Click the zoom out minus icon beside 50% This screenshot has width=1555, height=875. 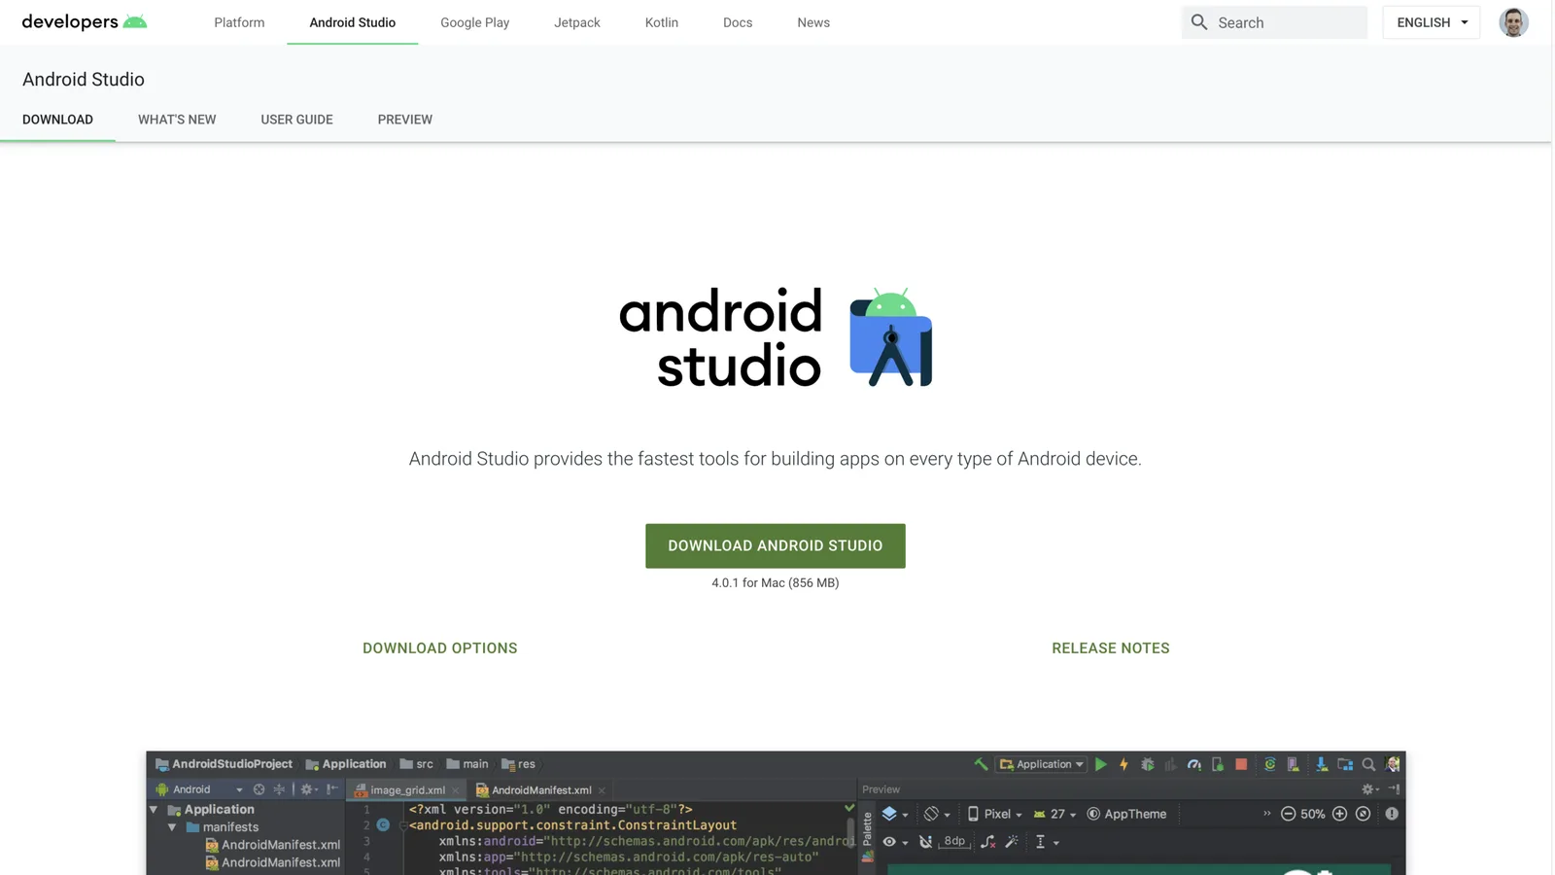pyautogui.click(x=1288, y=814)
